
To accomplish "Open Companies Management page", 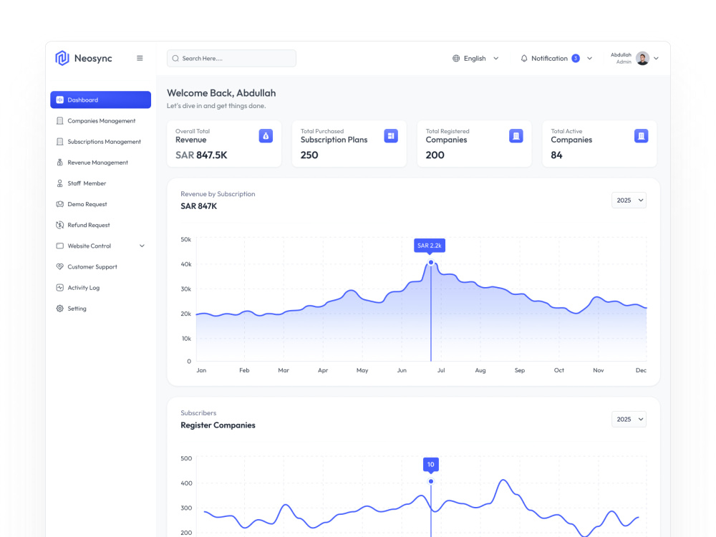I will pyautogui.click(x=100, y=120).
